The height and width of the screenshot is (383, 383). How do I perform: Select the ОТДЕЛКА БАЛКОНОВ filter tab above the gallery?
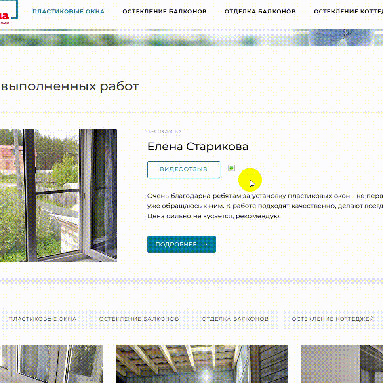[235, 319]
